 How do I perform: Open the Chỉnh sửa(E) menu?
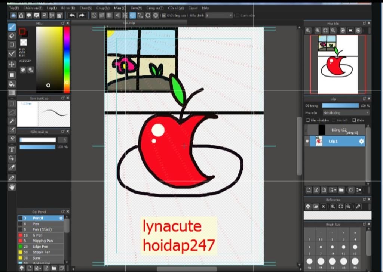33,8
